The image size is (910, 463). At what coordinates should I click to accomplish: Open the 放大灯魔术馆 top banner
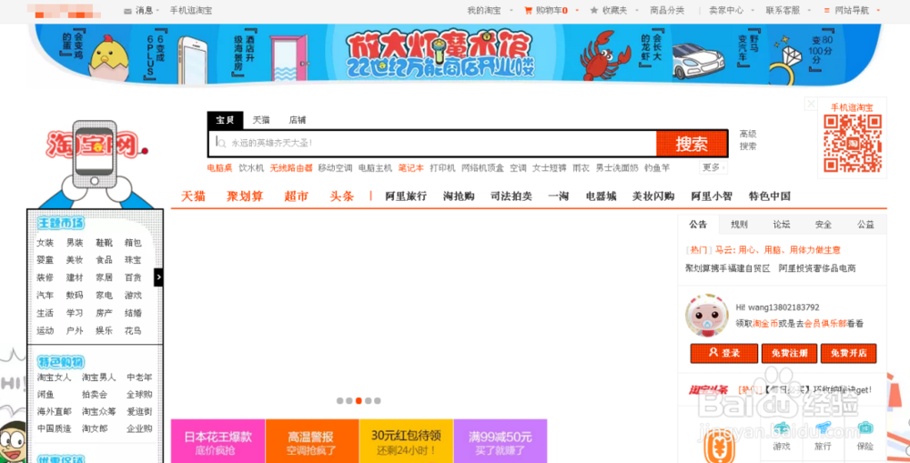[x=455, y=55]
